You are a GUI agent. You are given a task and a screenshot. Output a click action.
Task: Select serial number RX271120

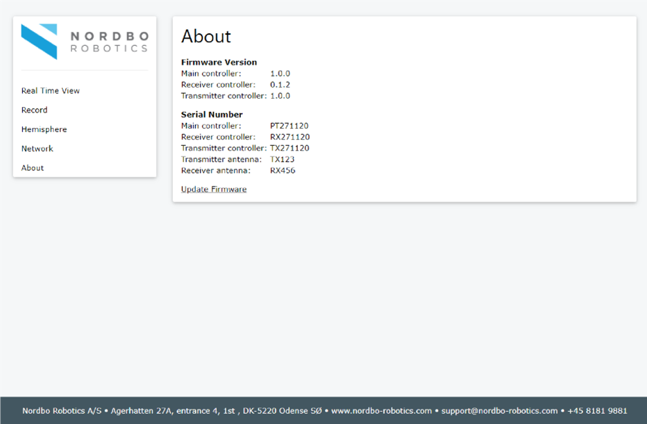pos(290,137)
